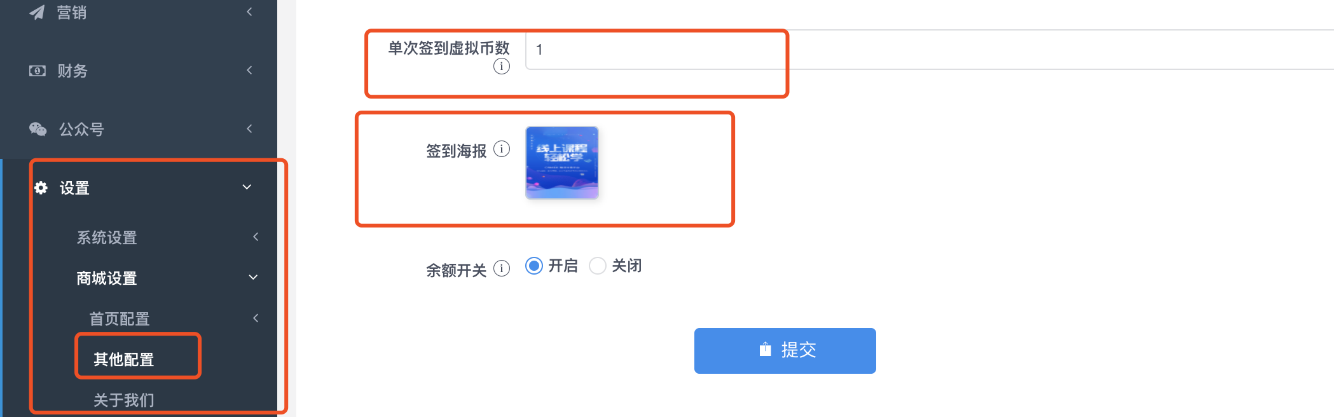Click the WeChat icon beside 公众号

[38, 129]
